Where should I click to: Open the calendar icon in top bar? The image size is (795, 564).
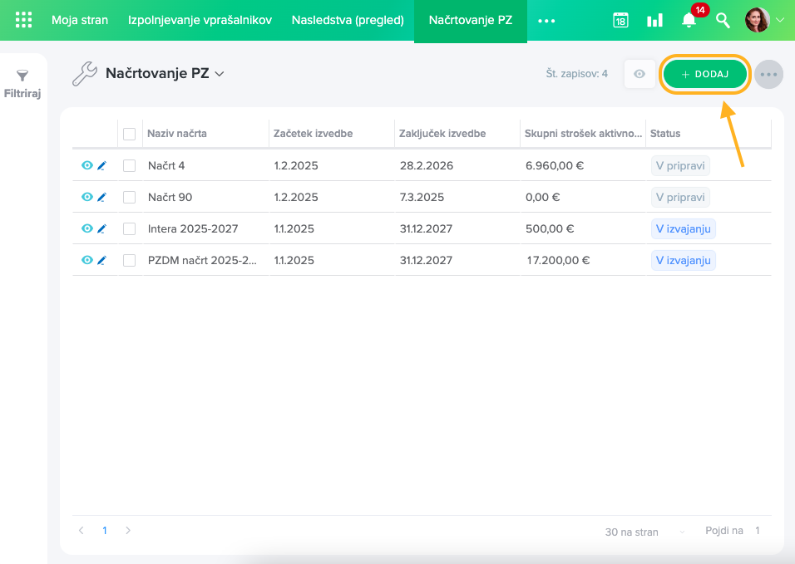[x=620, y=21]
